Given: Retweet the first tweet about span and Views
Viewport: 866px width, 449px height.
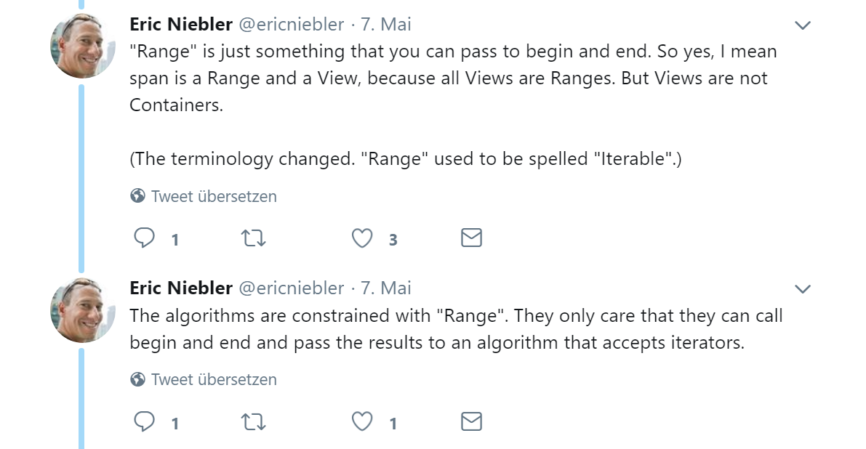Looking at the screenshot, I should (x=254, y=238).
